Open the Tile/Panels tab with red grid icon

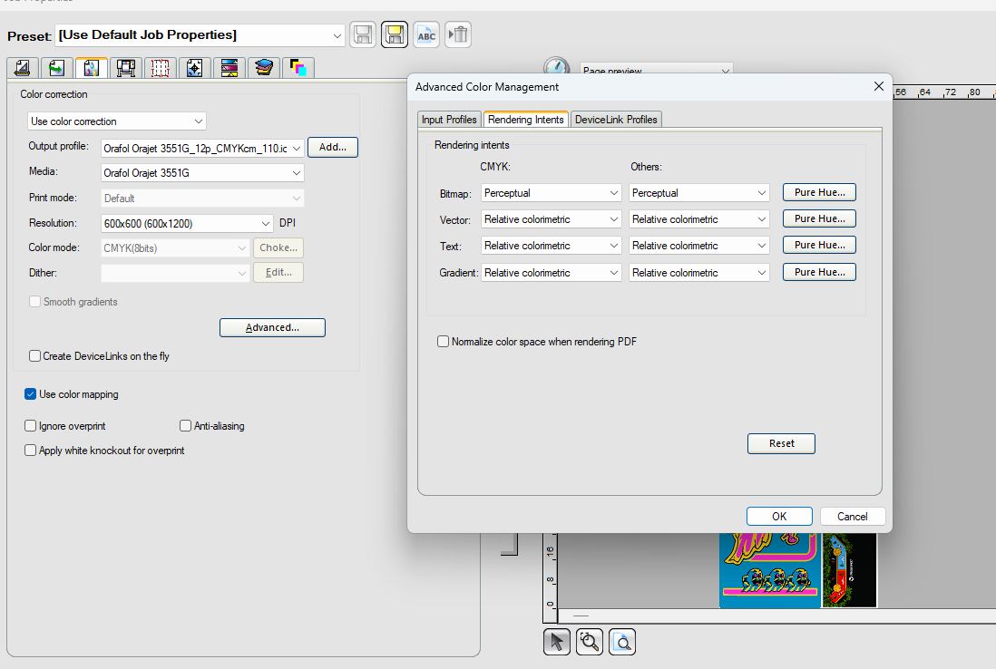(x=160, y=67)
